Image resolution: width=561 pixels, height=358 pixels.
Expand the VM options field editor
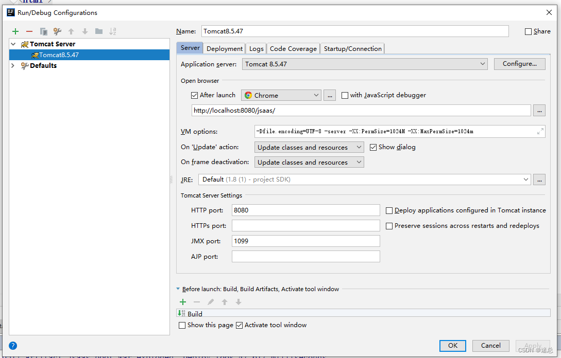click(x=540, y=132)
